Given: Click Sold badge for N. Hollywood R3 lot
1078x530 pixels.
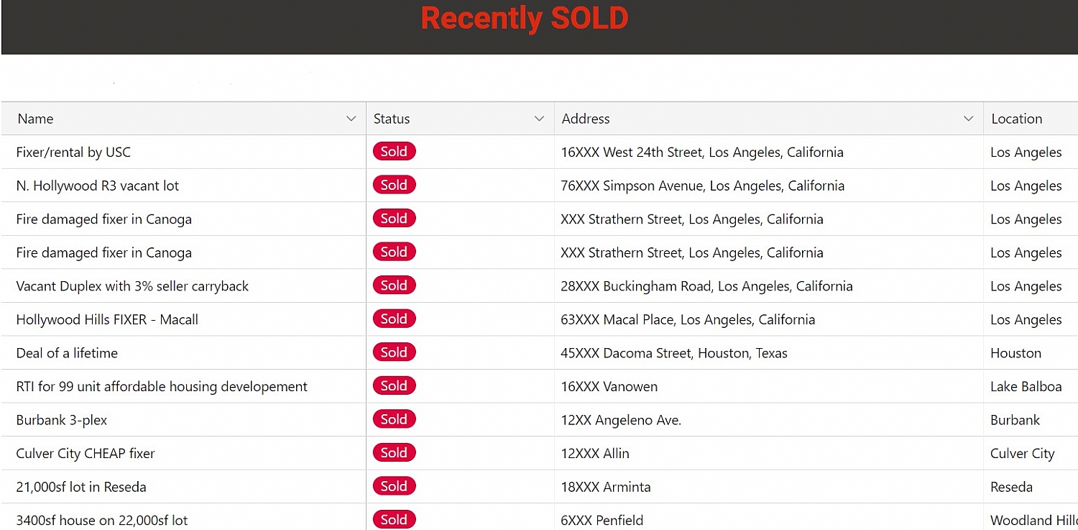Looking at the screenshot, I should pyautogui.click(x=394, y=186).
